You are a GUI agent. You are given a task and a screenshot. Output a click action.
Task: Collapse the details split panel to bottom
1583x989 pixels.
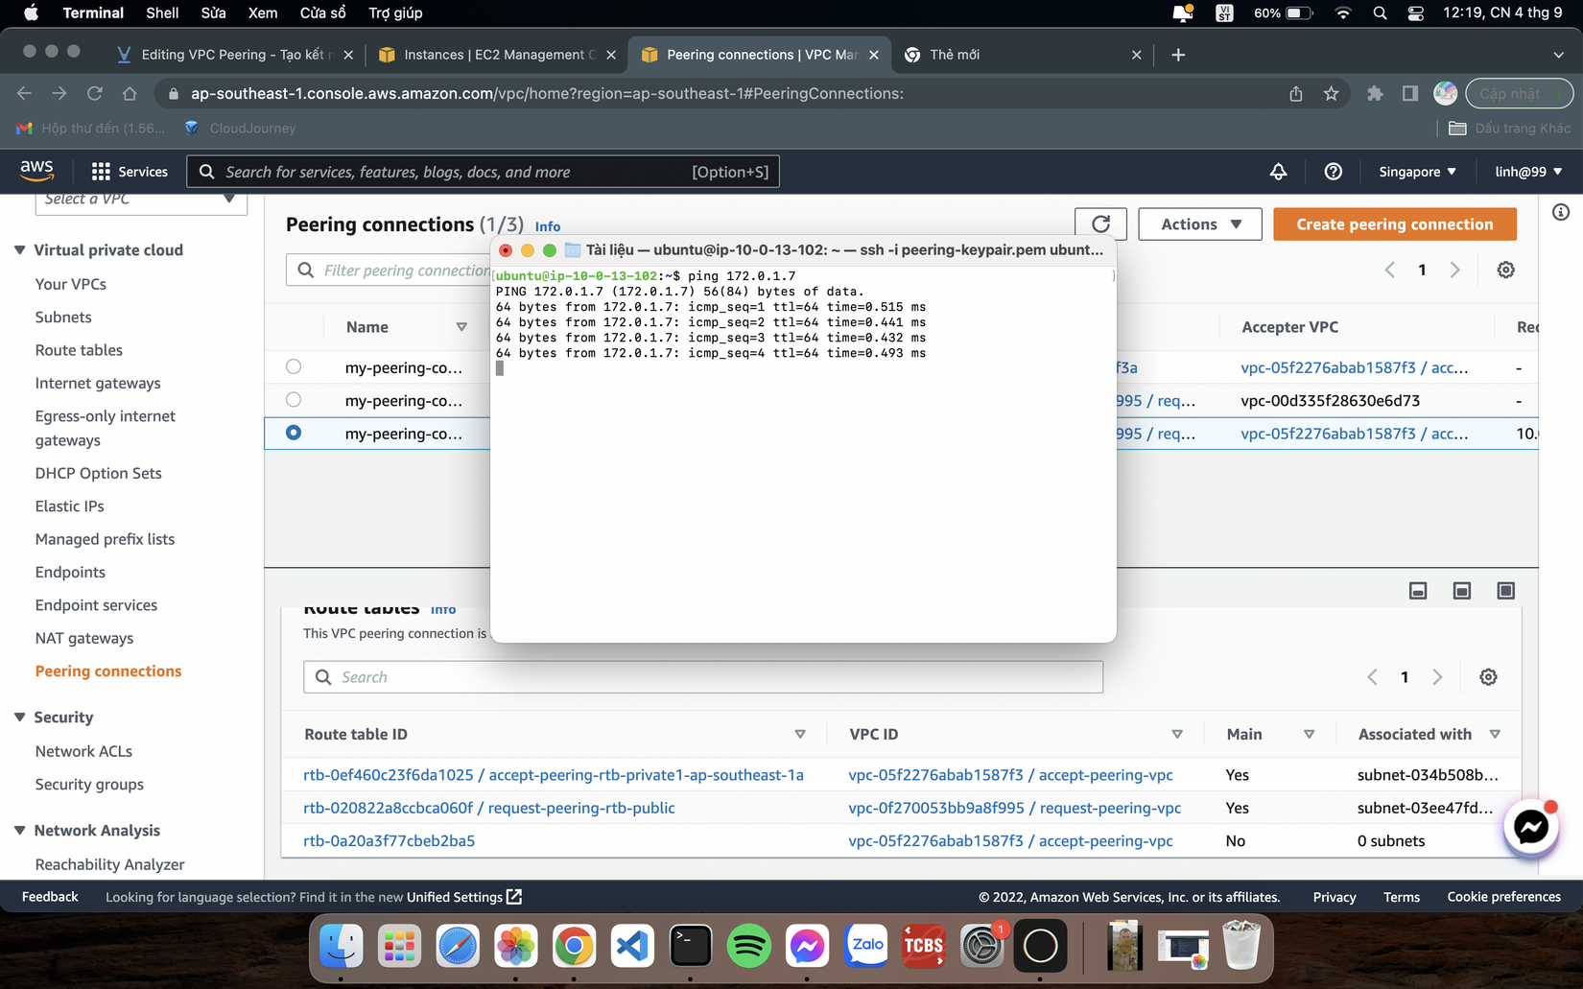(x=1418, y=591)
